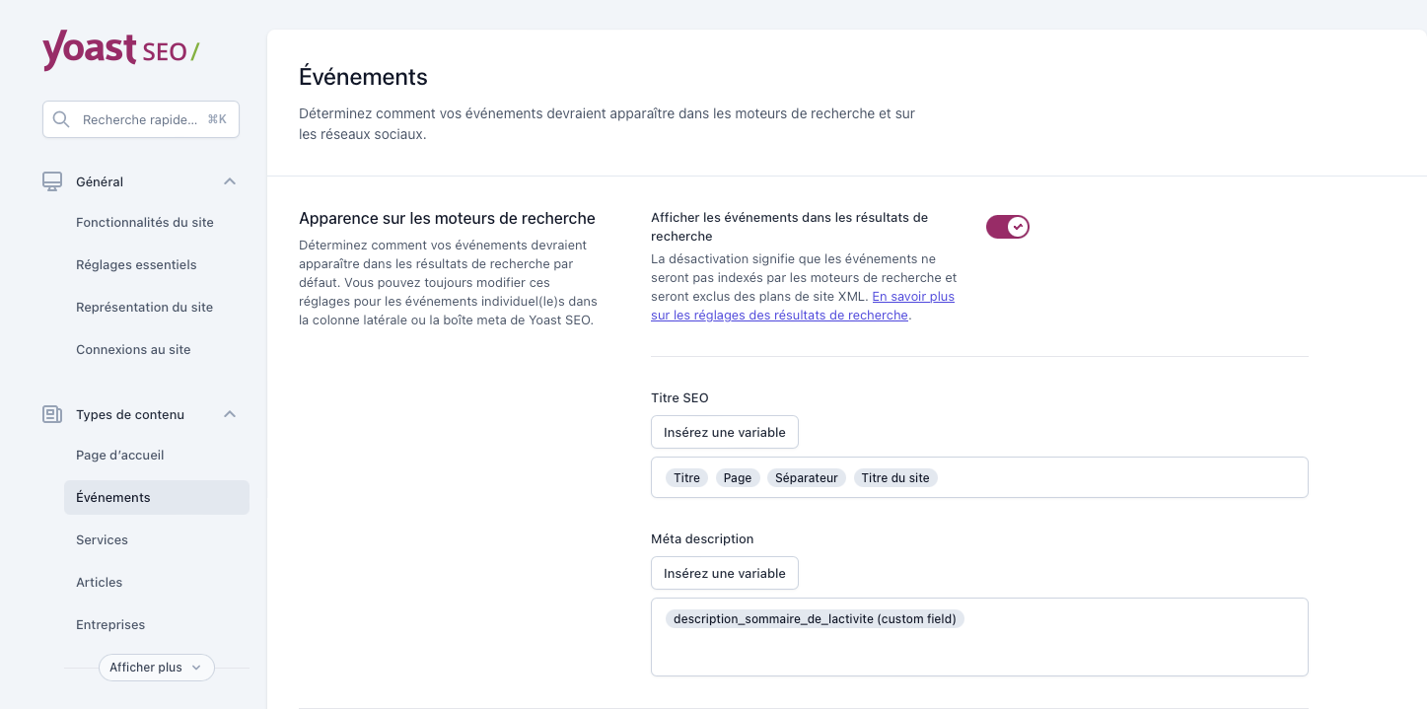Click the magnifying glass search icon
Viewport: 1427px width, 709px height.
click(x=61, y=119)
